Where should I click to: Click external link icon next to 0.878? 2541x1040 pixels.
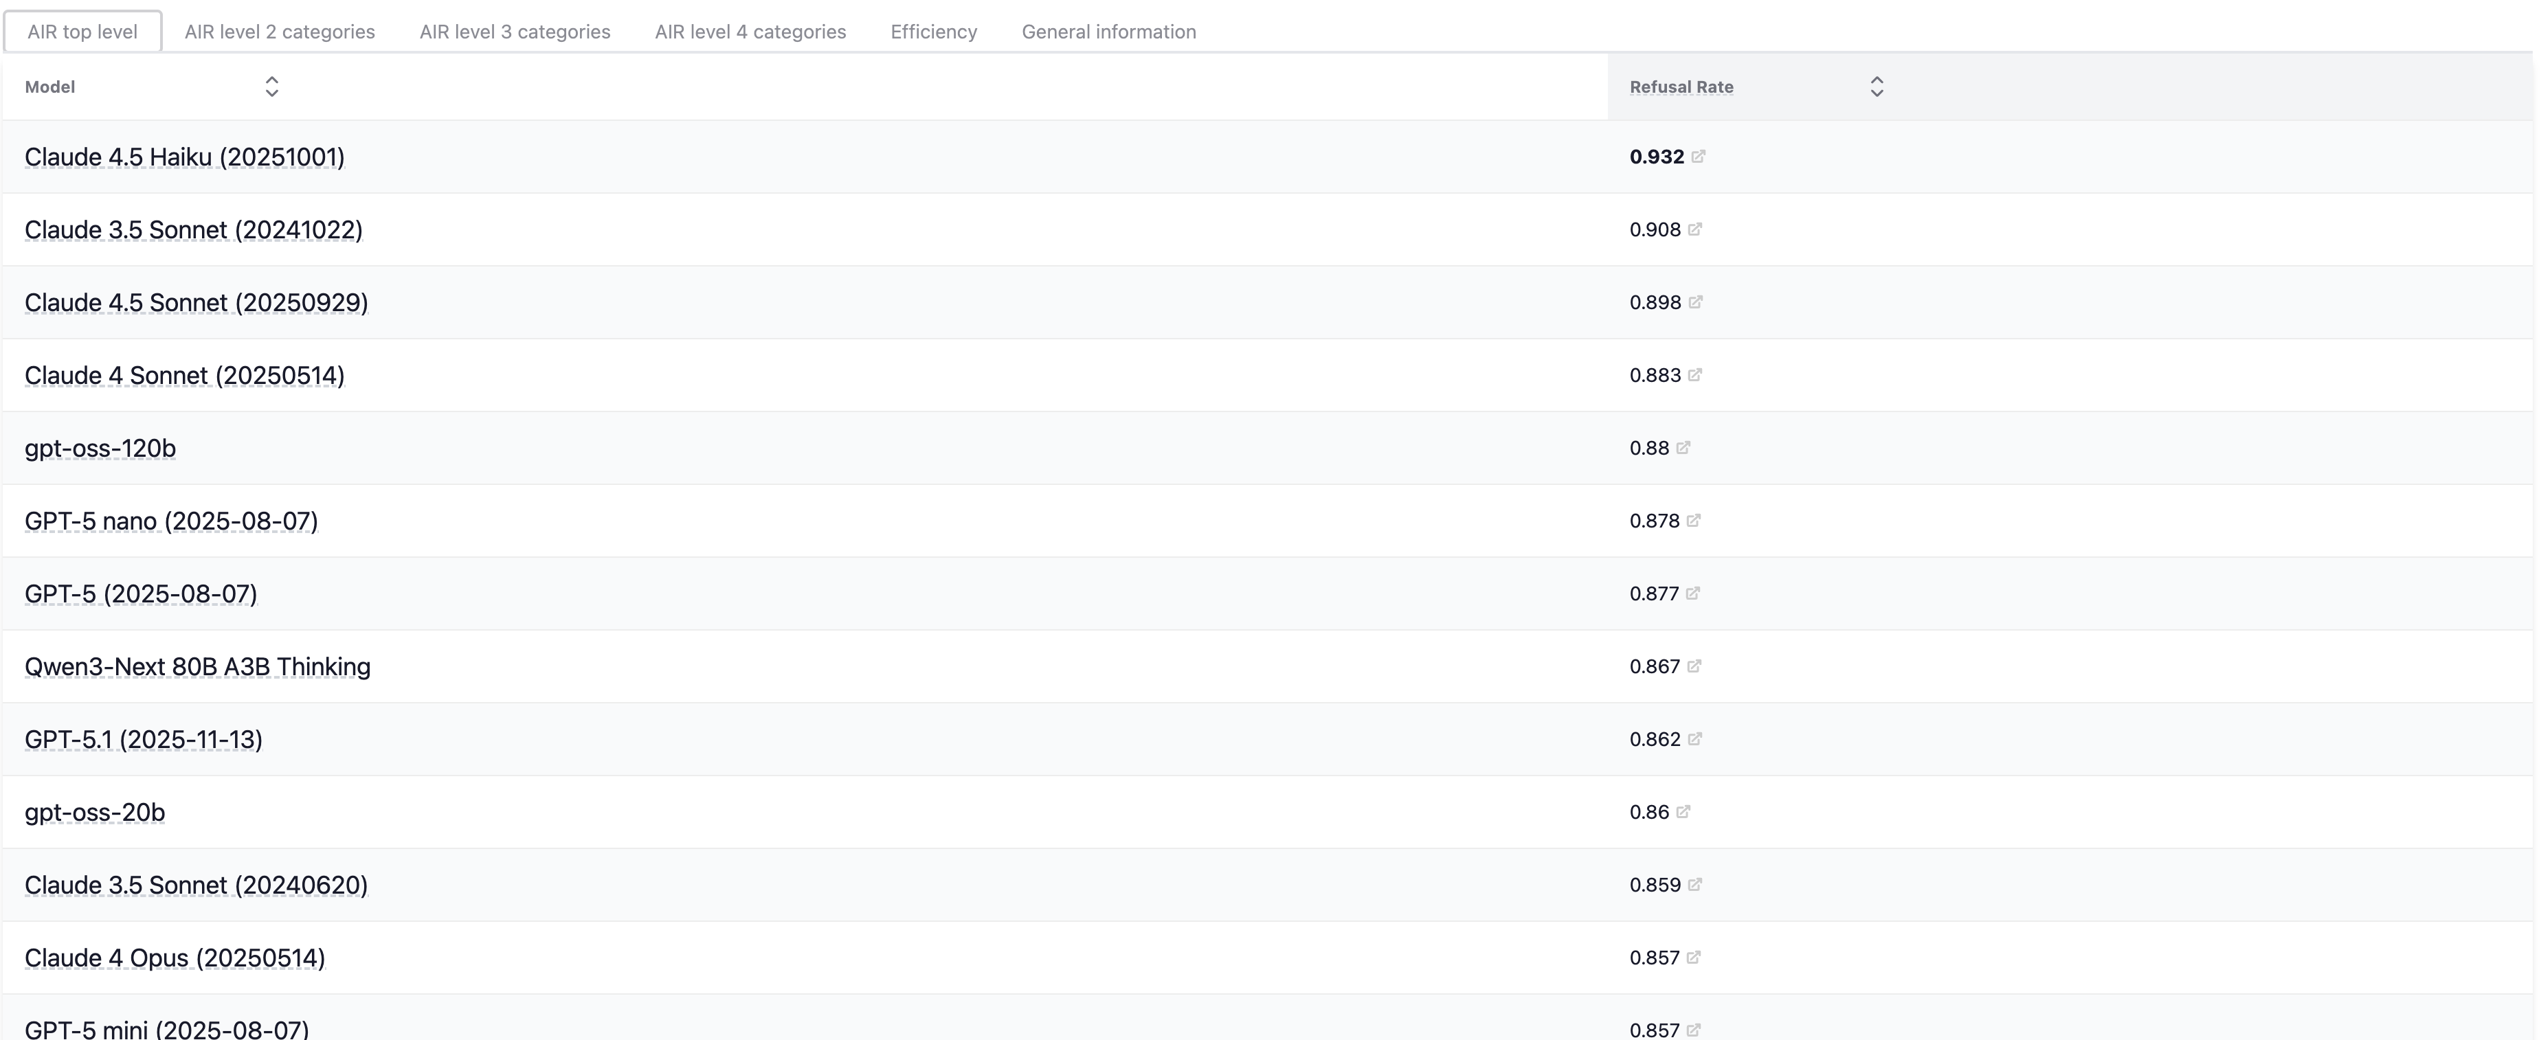tap(1692, 521)
